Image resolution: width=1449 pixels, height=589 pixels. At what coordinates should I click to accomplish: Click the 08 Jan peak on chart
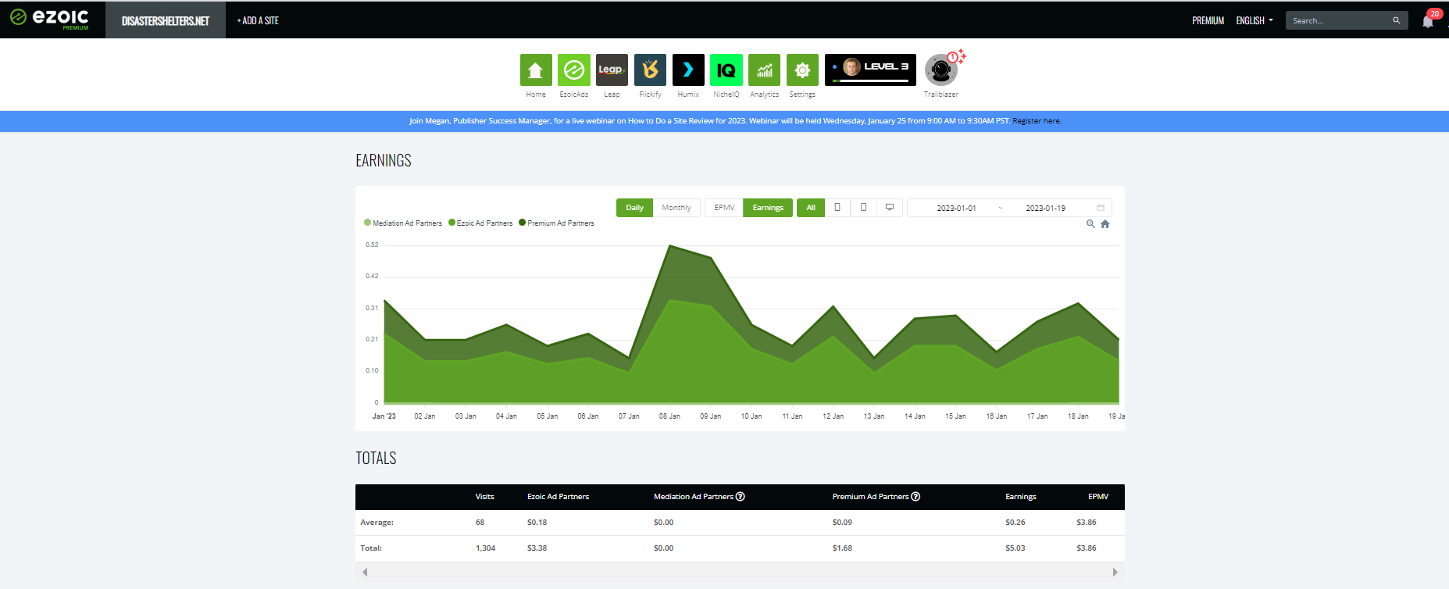(670, 246)
